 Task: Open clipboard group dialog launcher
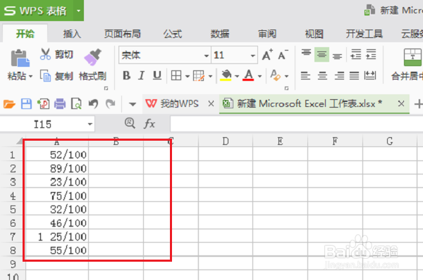pos(106,89)
